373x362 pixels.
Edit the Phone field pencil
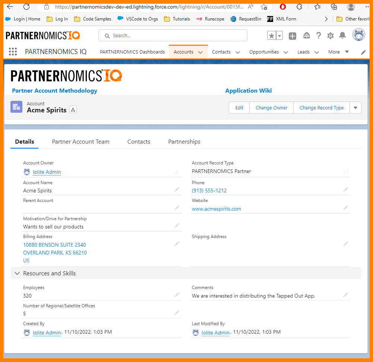click(346, 189)
